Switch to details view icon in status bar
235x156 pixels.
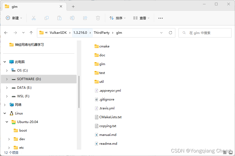click(225, 153)
